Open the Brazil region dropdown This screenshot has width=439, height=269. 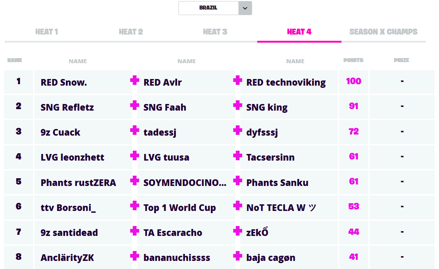coord(208,8)
